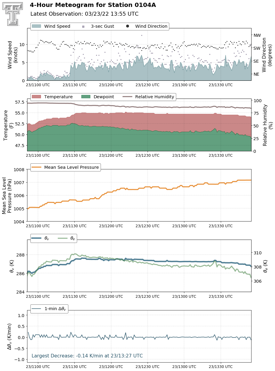275x371 pixels.
Task: Click the '1-min Δθv' legend label
Action: point(55,309)
